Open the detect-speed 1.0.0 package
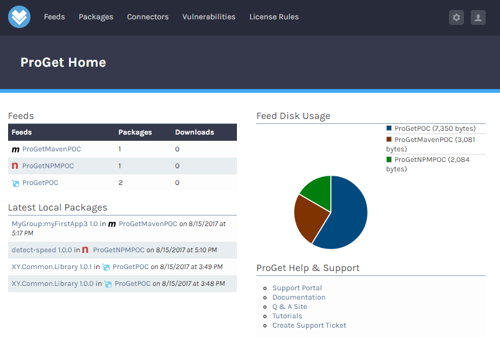The width and height of the screenshot is (500, 337). 42,250
